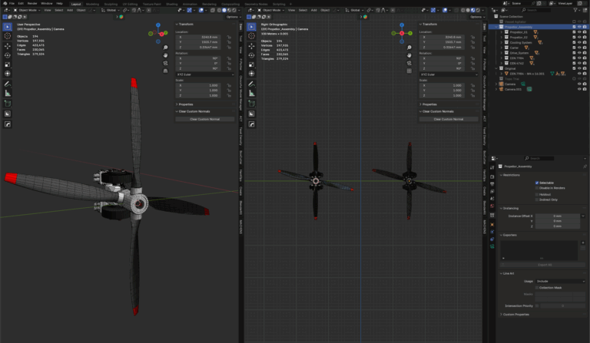
Task: Select the Cursor tool in left toolbar
Action: point(8,35)
